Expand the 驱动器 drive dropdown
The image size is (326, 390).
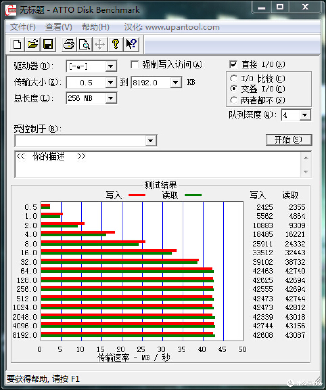click(111, 66)
